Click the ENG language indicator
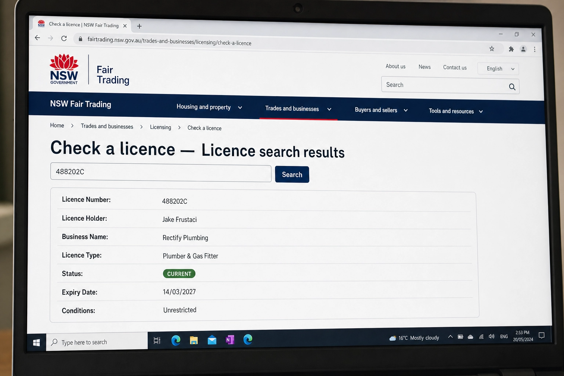The height and width of the screenshot is (376, 564). click(x=504, y=336)
